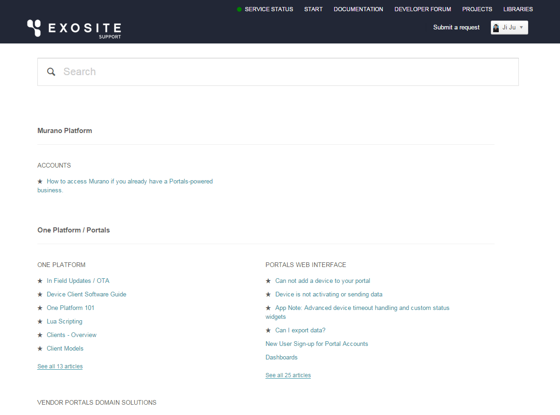The image size is (560, 415).
Task: Focus the Search input field
Action: pyautogui.click(x=278, y=72)
